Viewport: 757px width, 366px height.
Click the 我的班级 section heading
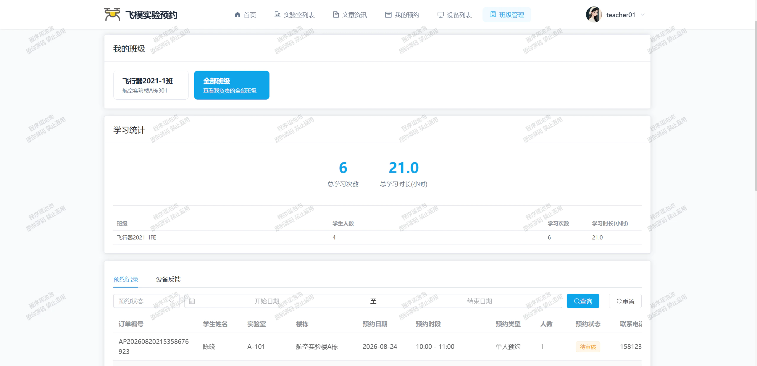click(x=129, y=49)
